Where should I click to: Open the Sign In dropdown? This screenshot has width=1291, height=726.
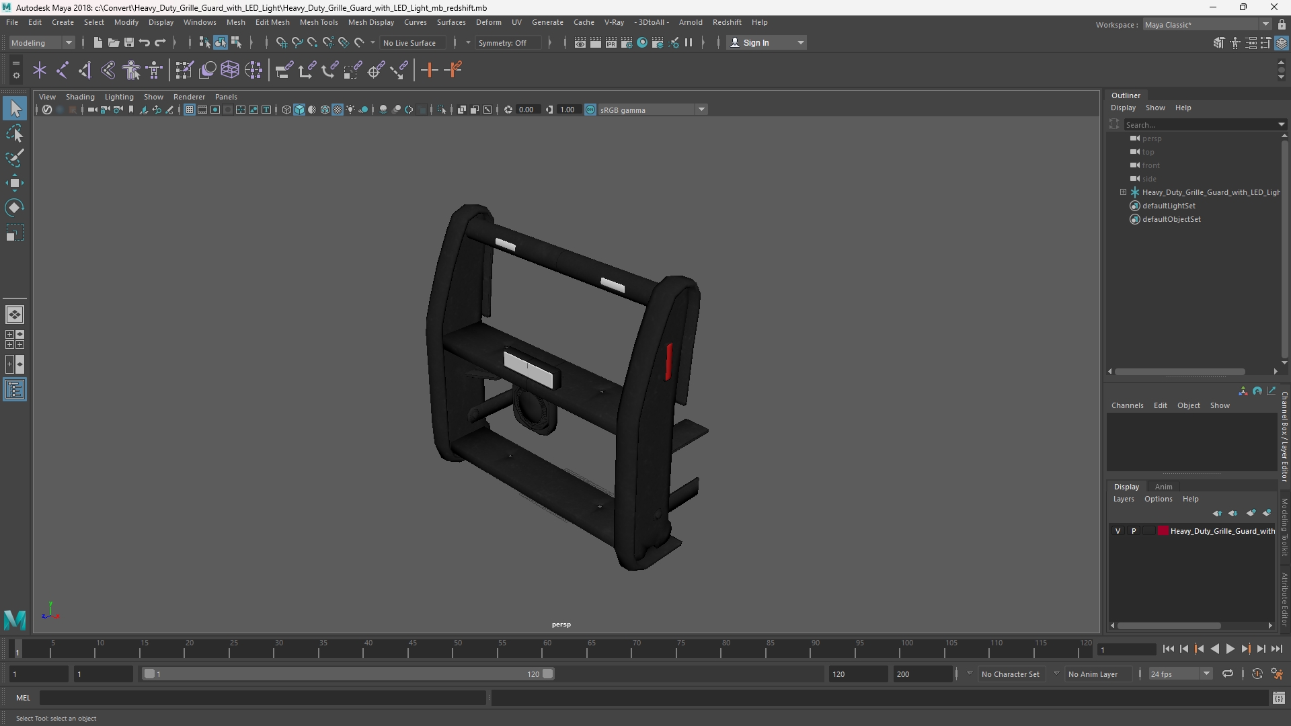point(767,43)
